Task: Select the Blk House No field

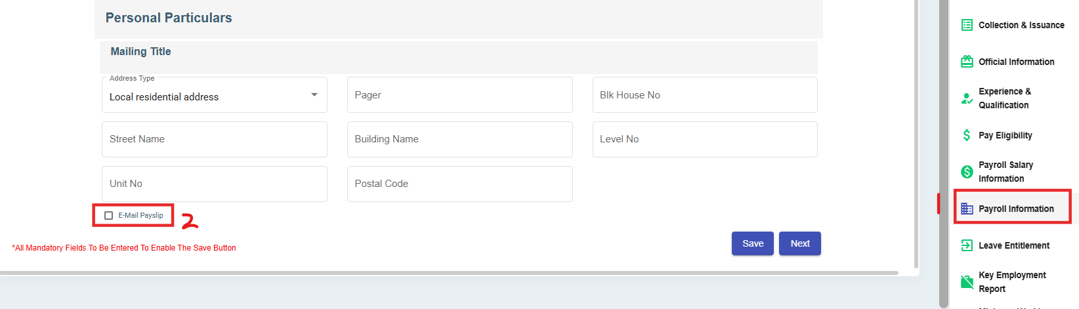Action: click(705, 95)
